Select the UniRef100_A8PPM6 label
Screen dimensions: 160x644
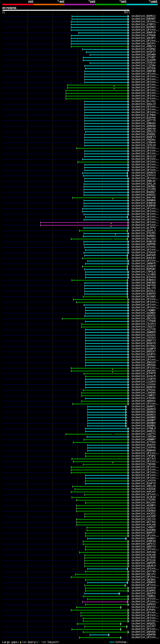(143, 244)
